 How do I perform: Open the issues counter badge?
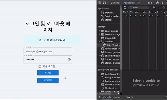(x=150, y=3)
